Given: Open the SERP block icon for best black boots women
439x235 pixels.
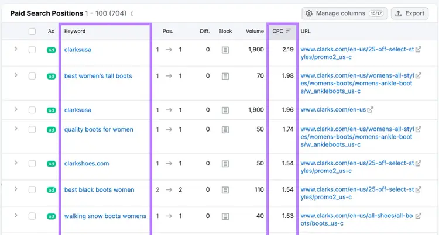Looking at the screenshot, I should pos(225,190).
